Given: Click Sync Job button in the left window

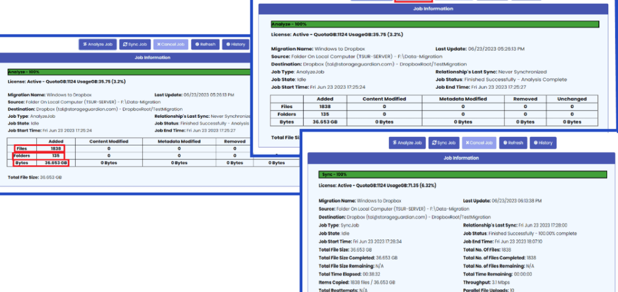Looking at the screenshot, I should pyautogui.click(x=135, y=45).
